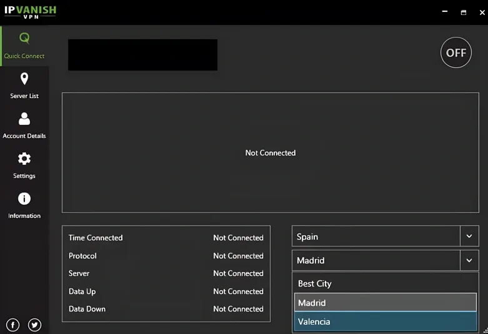Open the Quick Connect magnifier icon
The image size is (488, 334).
pyautogui.click(x=24, y=38)
